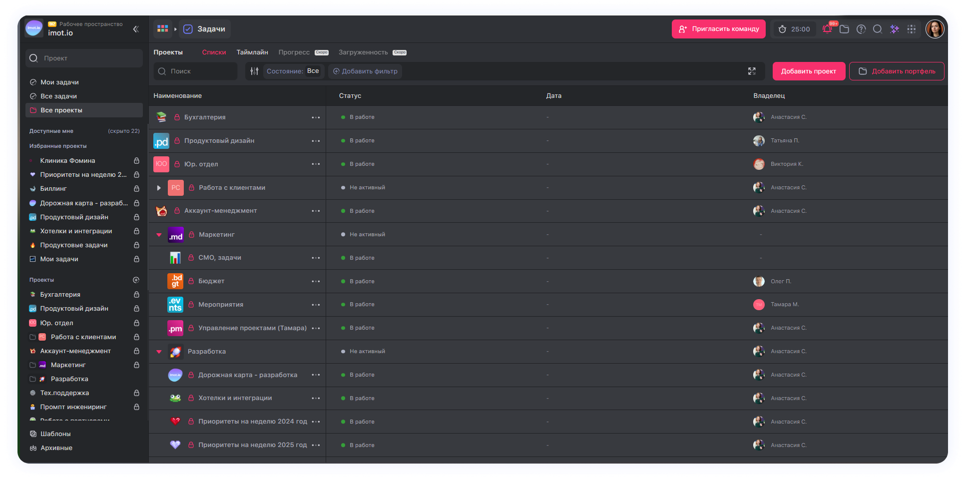Viewport: 965px width, 478px height.
Task: Open the AI assistant sparkles icon
Action: point(895,29)
